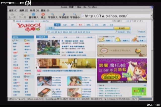Open the food dish thumbnail
The width and height of the screenshot is (161, 107).
click(x=74, y=92)
